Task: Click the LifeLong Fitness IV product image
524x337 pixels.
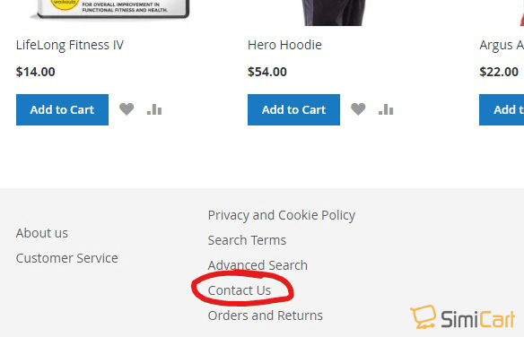Action: click(x=110, y=9)
